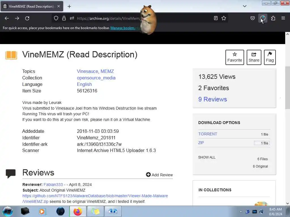Open the MEMZ topic link
This screenshot has width=290, height=217.
coord(107,71)
